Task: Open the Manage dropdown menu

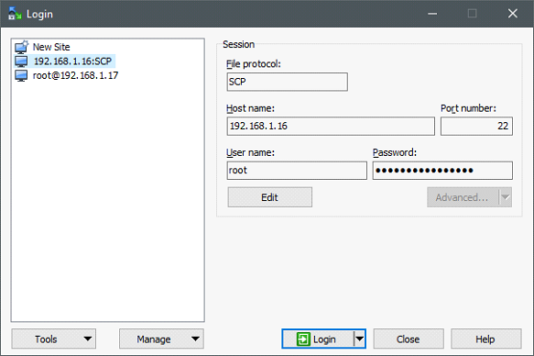Action: click(x=161, y=339)
